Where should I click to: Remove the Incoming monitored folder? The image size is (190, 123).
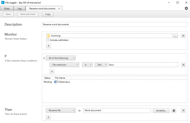pyautogui.click(x=183, y=36)
